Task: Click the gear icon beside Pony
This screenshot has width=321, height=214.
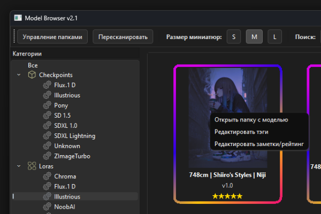Action: point(47,105)
